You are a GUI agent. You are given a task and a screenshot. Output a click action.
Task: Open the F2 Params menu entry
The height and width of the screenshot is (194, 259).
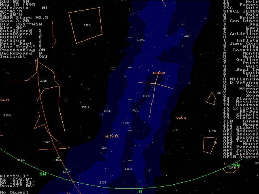click(x=241, y=4)
